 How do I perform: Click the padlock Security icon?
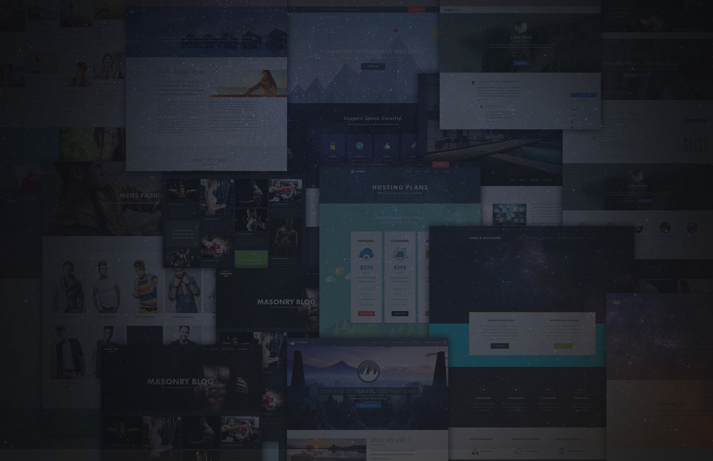[x=333, y=146]
